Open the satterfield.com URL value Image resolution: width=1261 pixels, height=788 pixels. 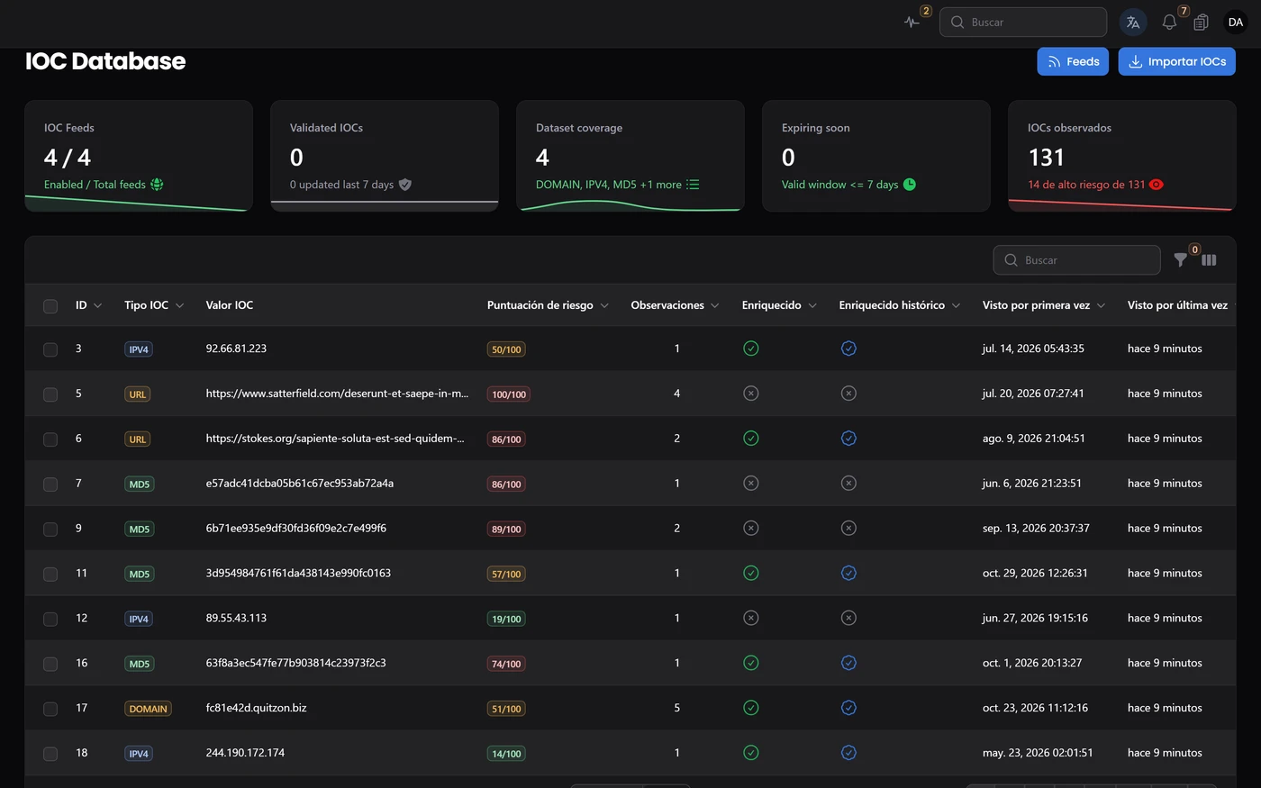(x=337, y=394)
